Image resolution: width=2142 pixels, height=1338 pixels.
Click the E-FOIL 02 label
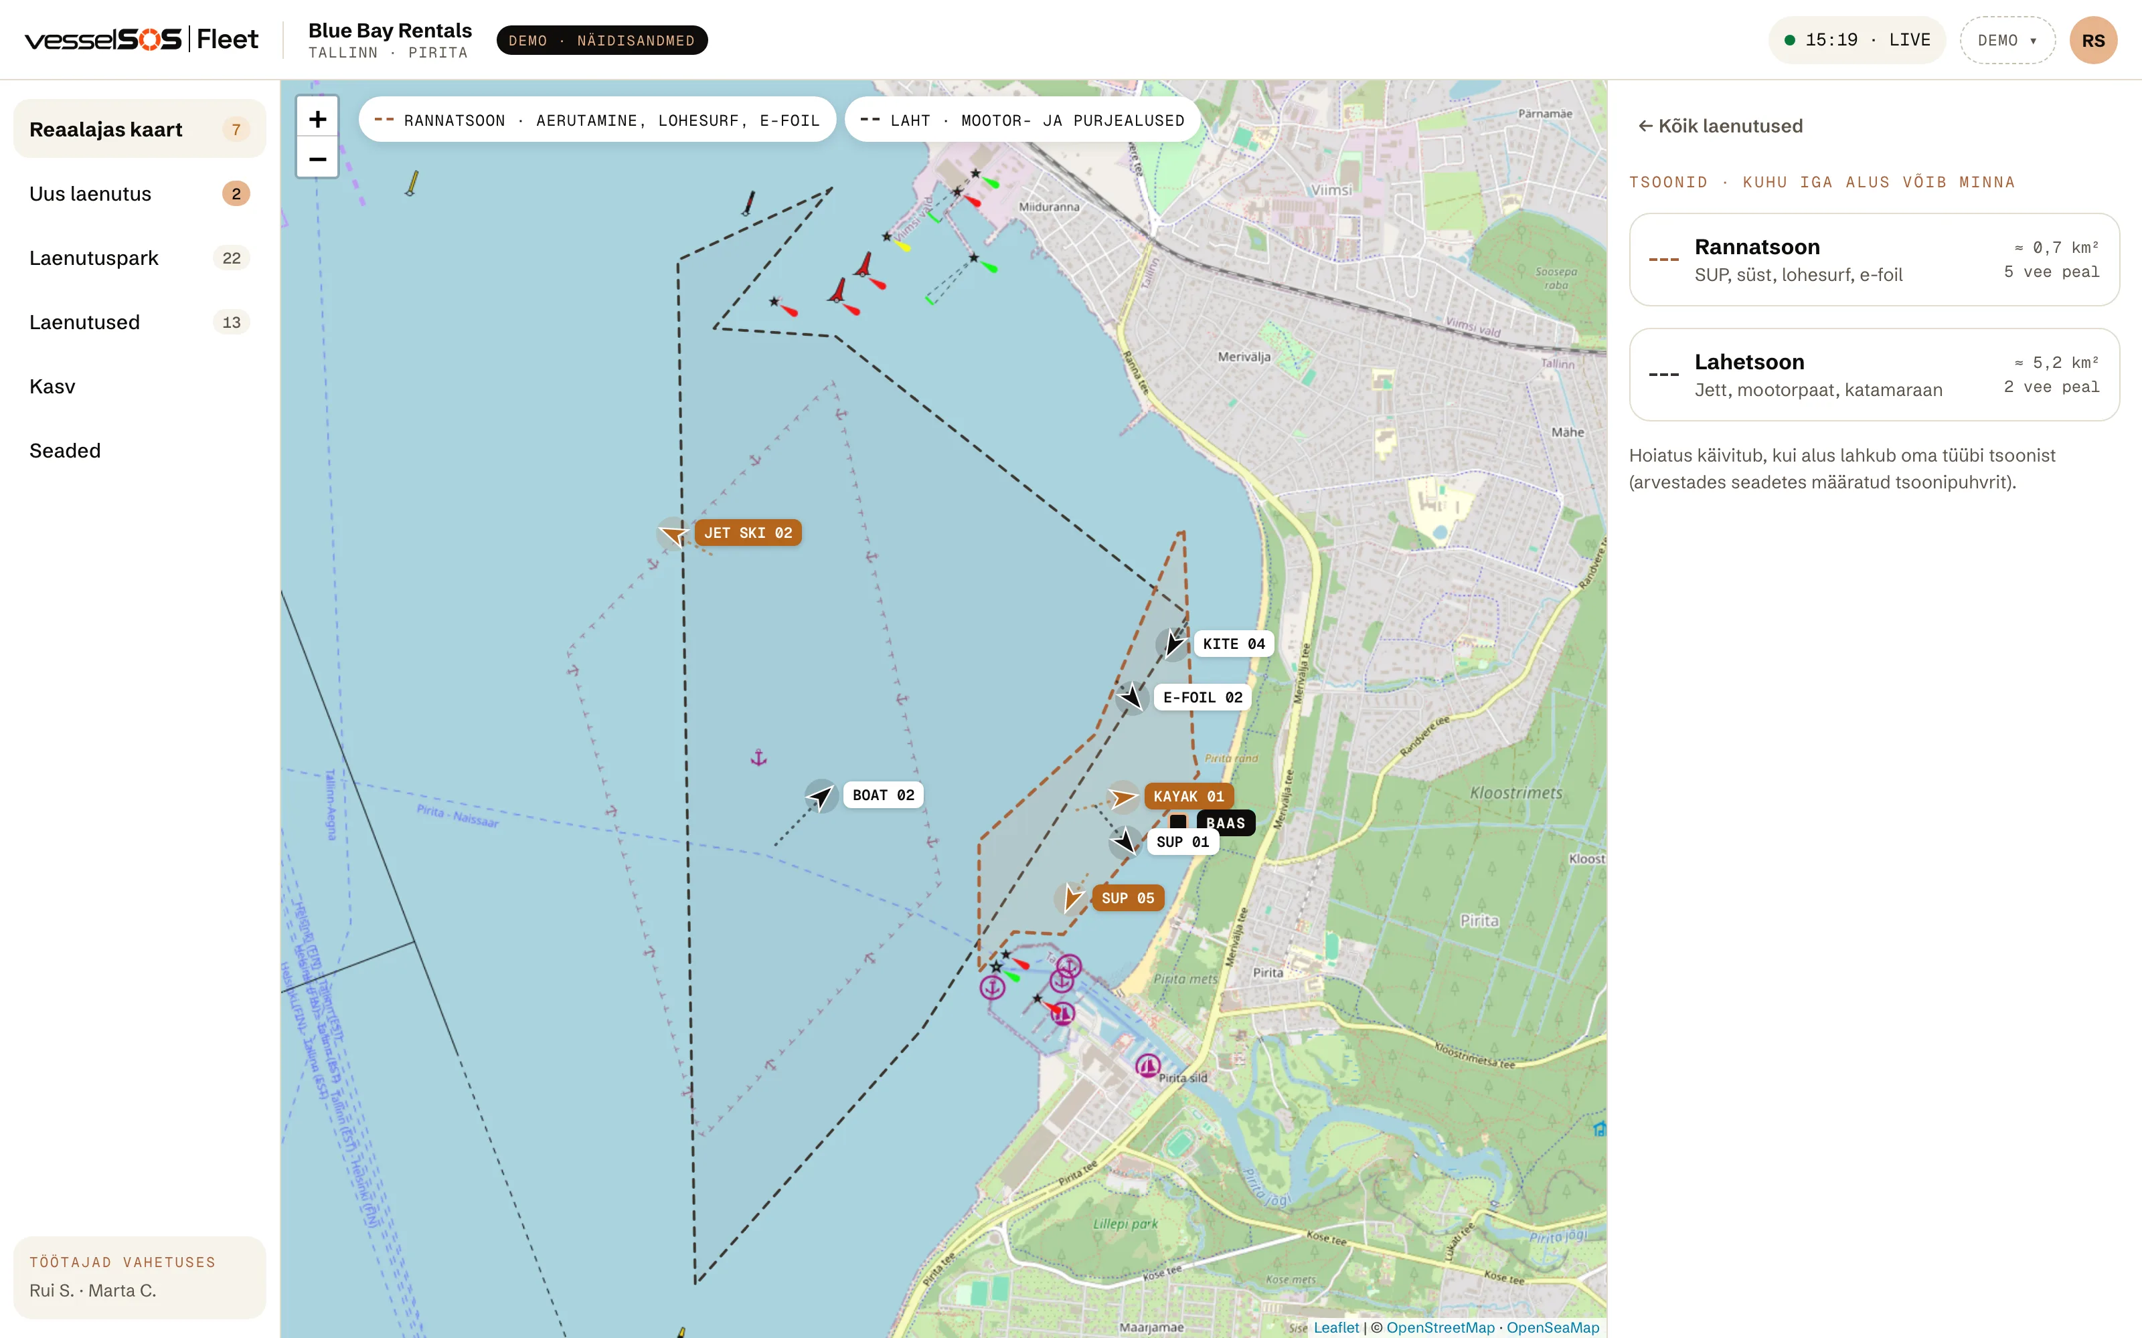1203,697
